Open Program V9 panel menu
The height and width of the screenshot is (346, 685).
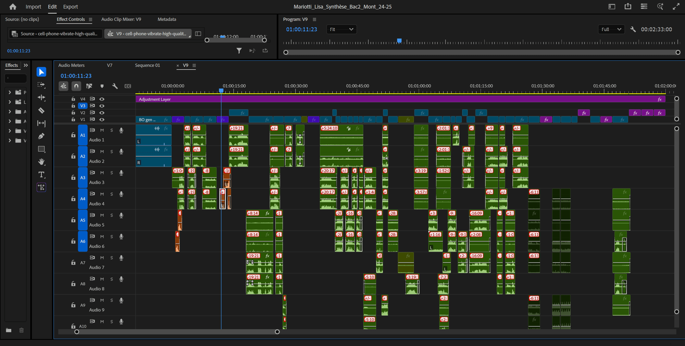(314, 19)
